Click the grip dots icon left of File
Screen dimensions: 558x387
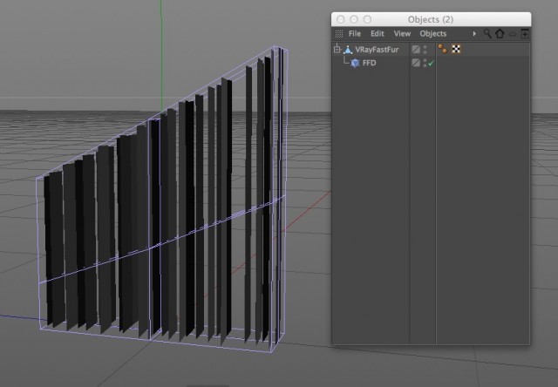[x=339, y=33]
